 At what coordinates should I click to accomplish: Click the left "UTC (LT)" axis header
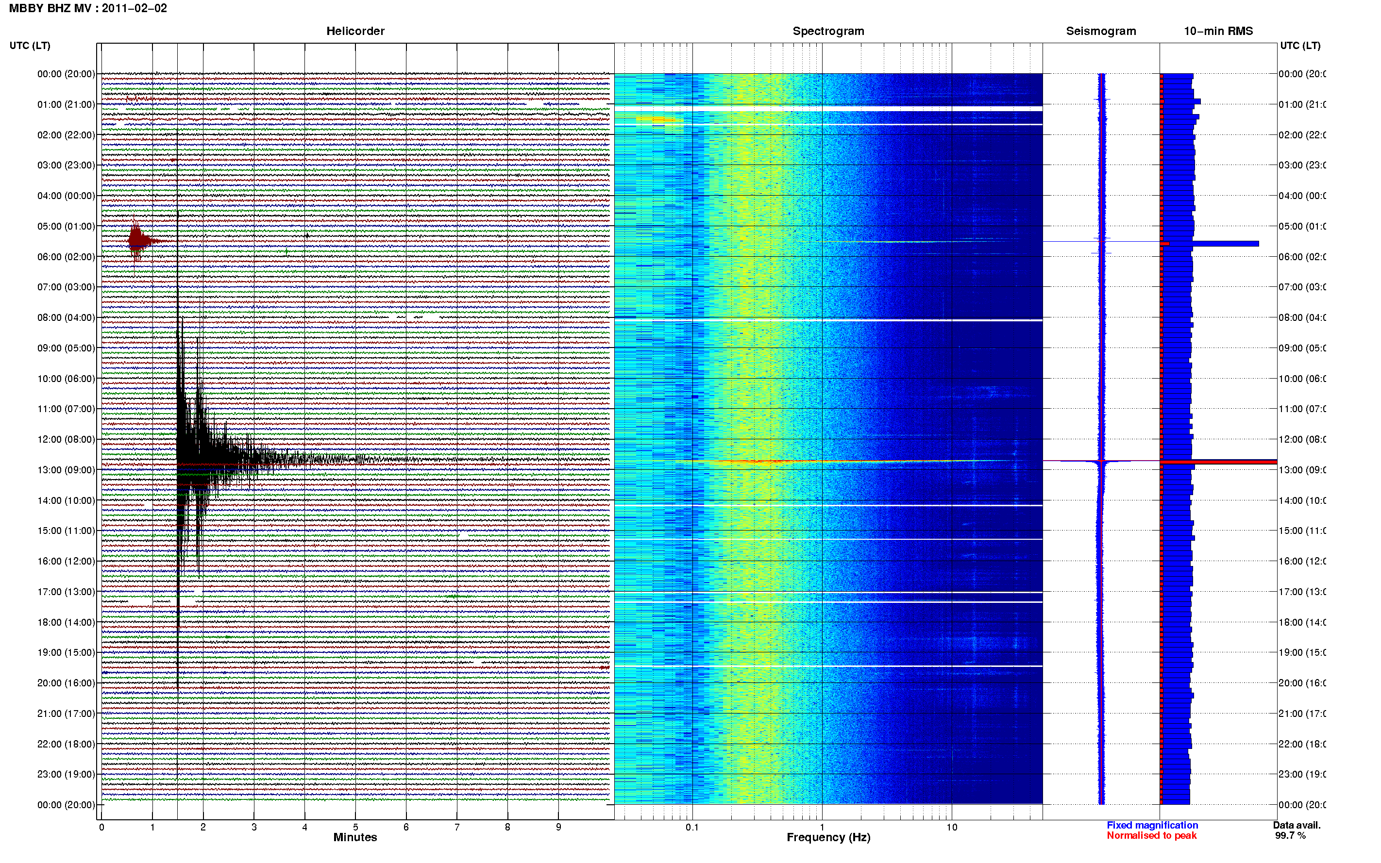(30, 46)
